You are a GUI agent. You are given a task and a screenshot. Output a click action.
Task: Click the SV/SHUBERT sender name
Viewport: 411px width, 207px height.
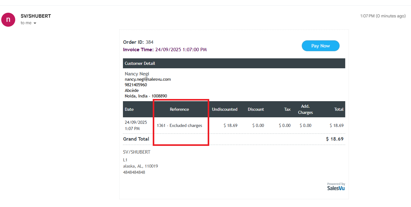36,16
